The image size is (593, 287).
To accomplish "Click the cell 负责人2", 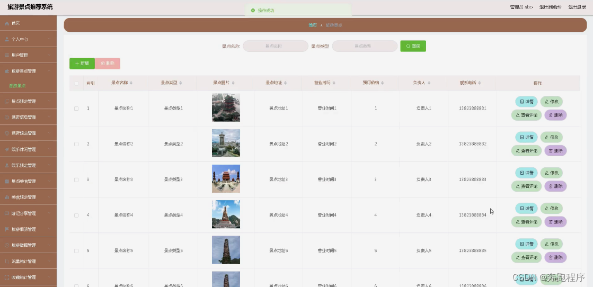I will click(x=423, y=143).
